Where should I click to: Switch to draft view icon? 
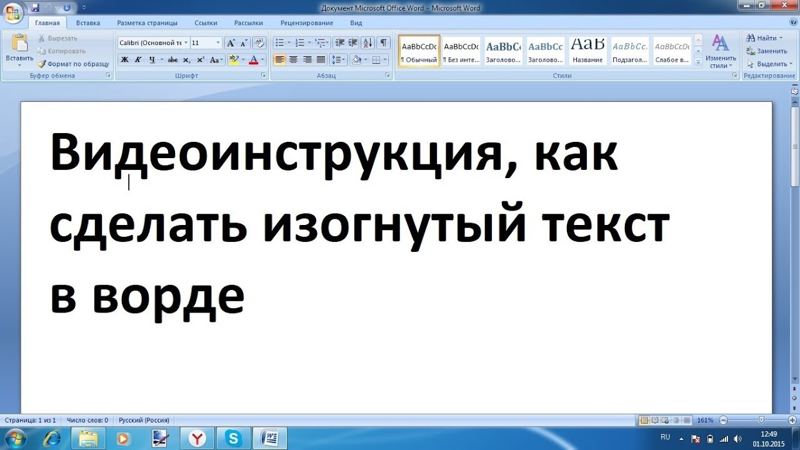pos(687,421)
